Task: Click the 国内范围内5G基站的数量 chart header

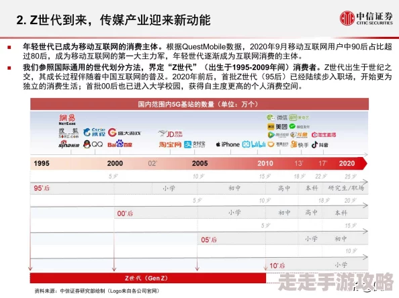Action: point(199,104)
